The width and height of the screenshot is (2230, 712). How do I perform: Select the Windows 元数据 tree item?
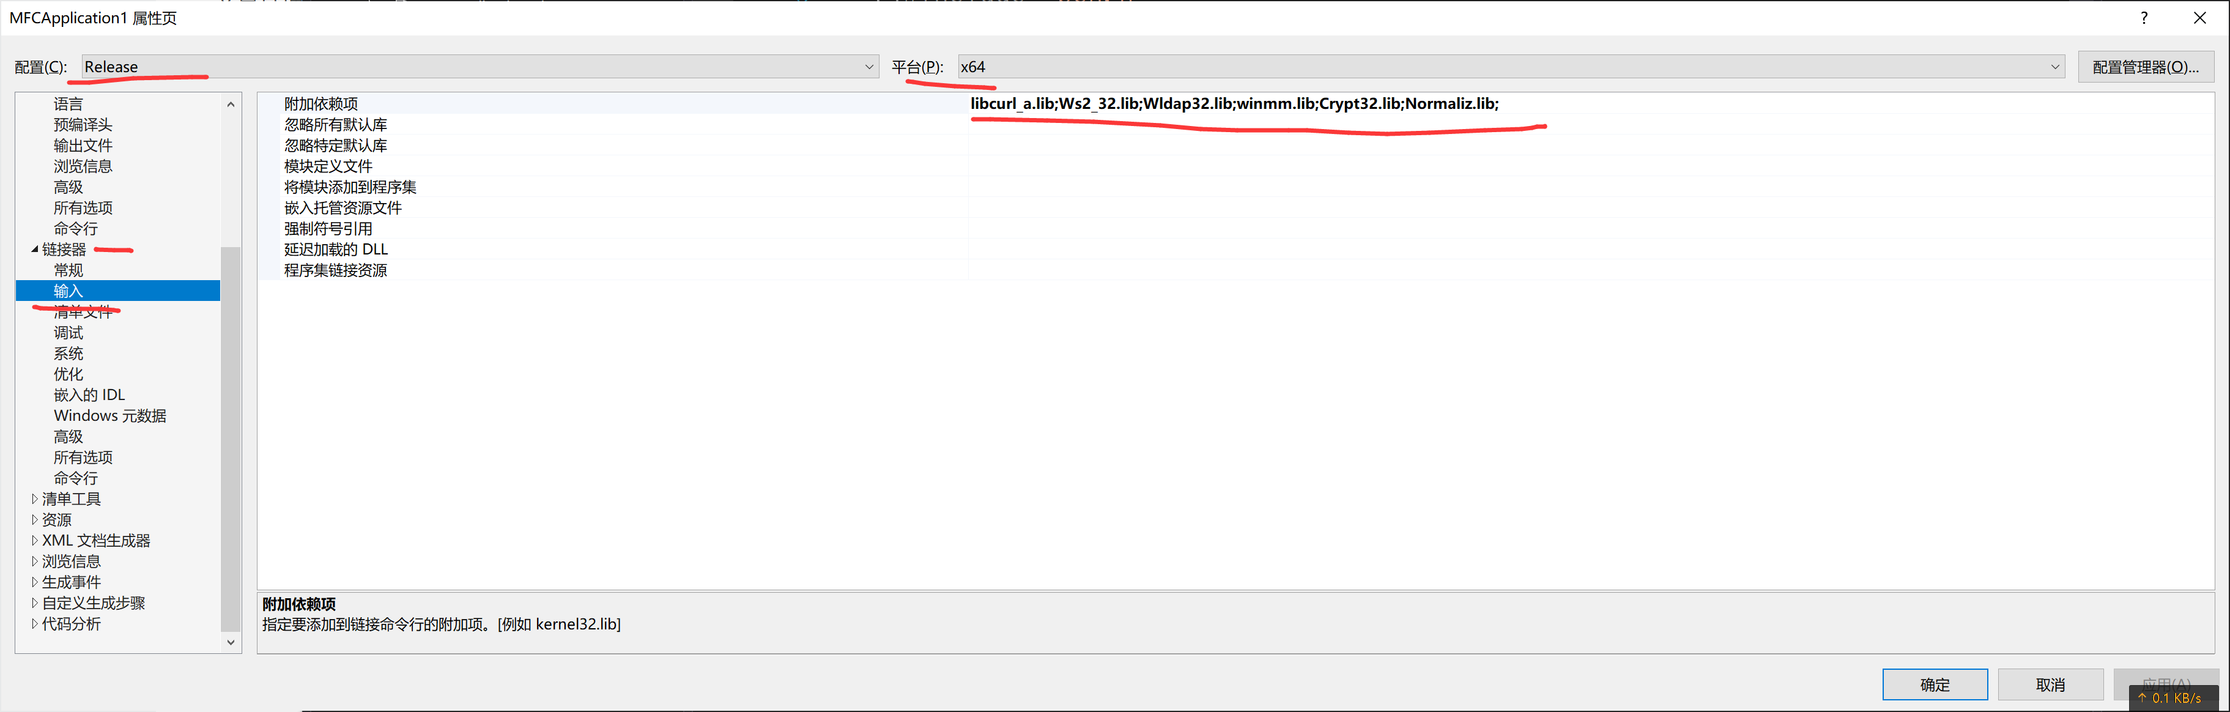[x=110, y=416]
